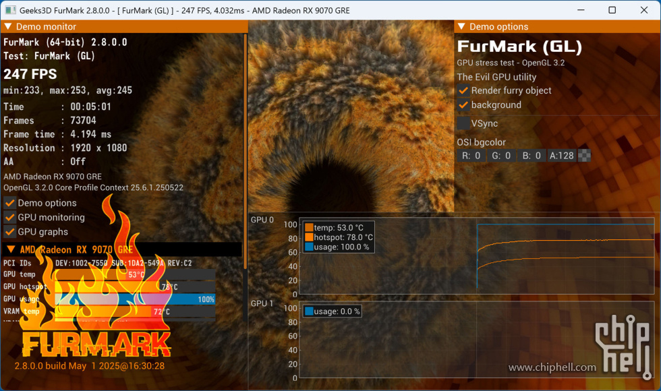Maximize the FurMark window
Image resolution: width=661 pixels, height=391 pixels.
(612, 10)
